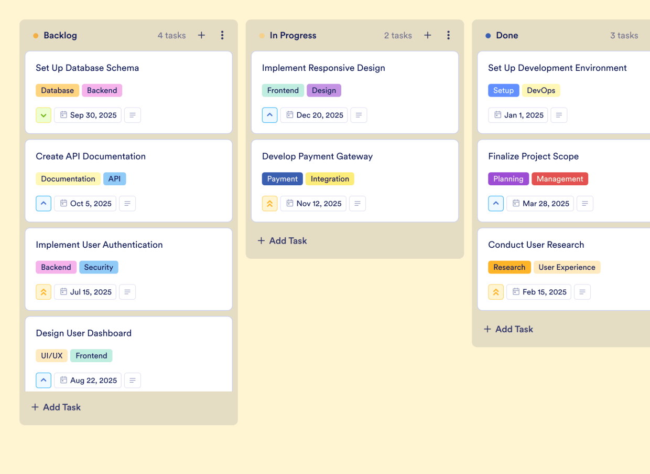Click the notes icon on Create API Documentation
Viewport: 650px width, 474px height.
point(127,203)
